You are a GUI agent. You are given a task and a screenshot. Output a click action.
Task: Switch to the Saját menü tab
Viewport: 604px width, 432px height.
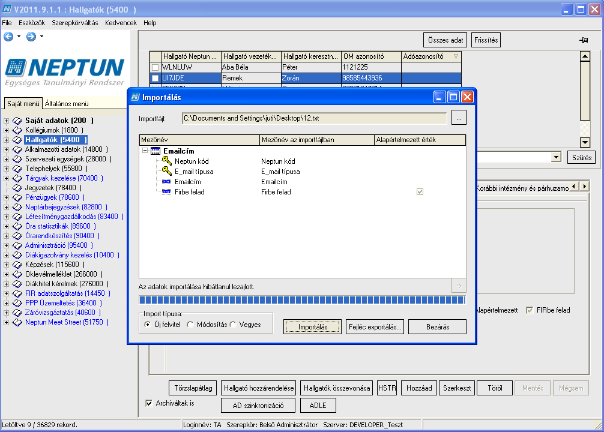(23, 104)
